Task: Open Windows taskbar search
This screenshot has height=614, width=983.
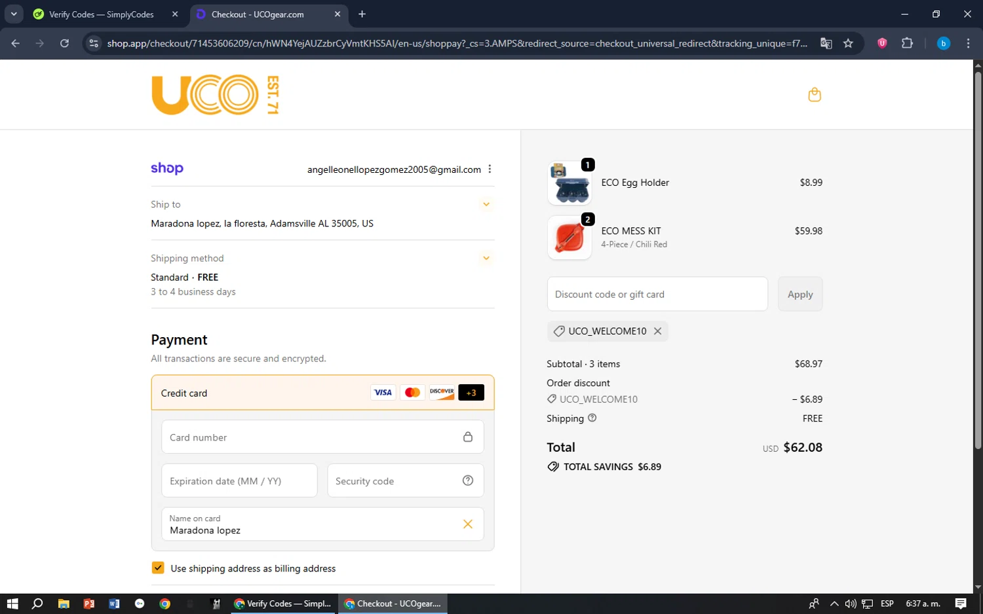Action: click(37, 604)
